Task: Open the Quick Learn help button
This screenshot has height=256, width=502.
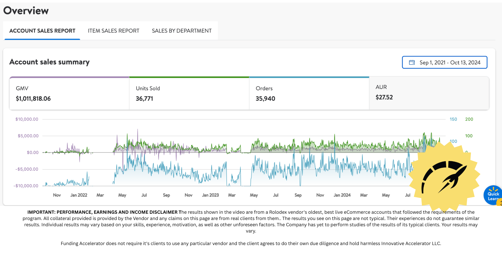Action: (x=493, y=195)
